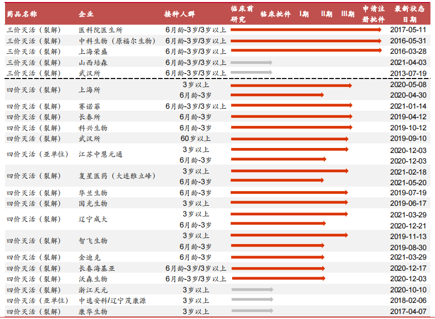Screen dimensions: 435x319
Task: Click the date 2021-01-14
Action: (408, 106)
